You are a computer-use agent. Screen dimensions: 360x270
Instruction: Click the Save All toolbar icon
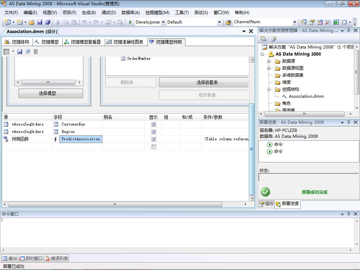pyautogui.click(x=48, y=22)
